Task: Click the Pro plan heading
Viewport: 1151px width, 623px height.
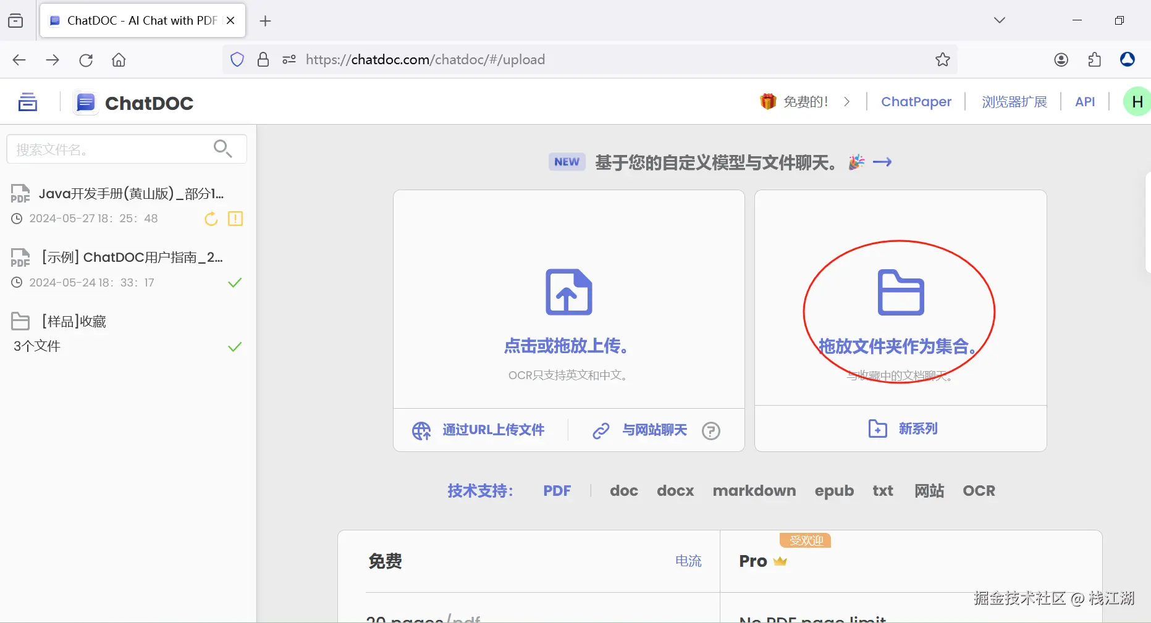Action: 753,561
